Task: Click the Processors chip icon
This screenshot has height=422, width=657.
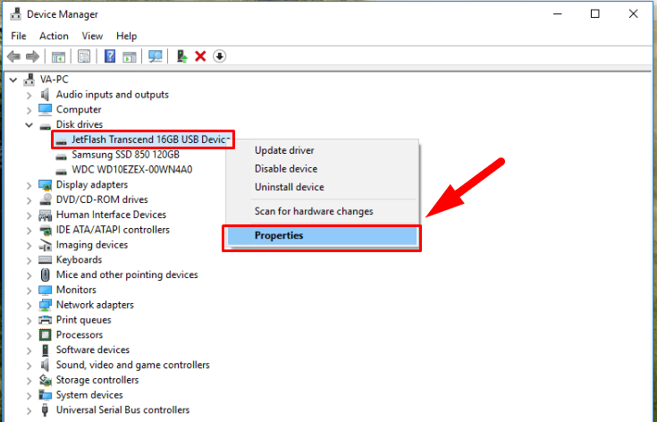Action: 45,335
